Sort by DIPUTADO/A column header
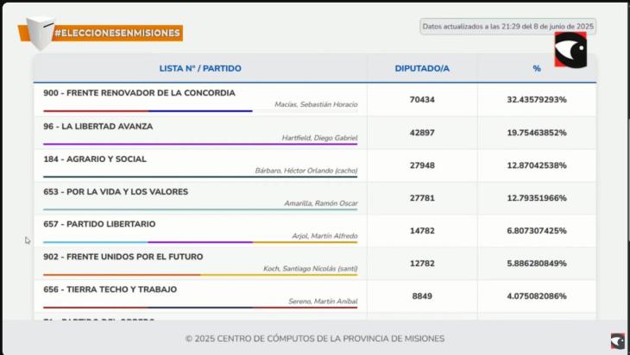 click(x=422, y=68)
